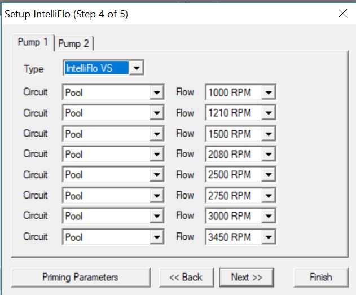Screen dimensions: 356x295
Task: Click the Finish button
Action: tap(321, 278)
